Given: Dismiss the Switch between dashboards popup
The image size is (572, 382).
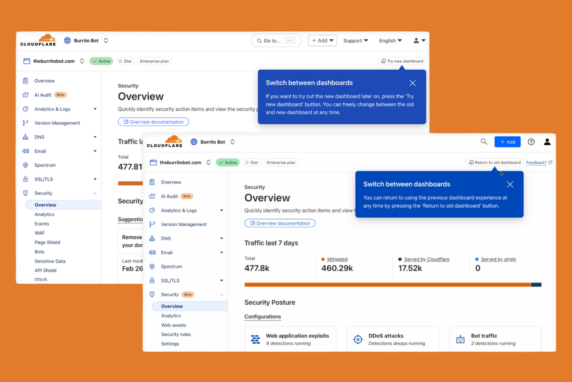Looking at the screenshot, I should 509,185.
